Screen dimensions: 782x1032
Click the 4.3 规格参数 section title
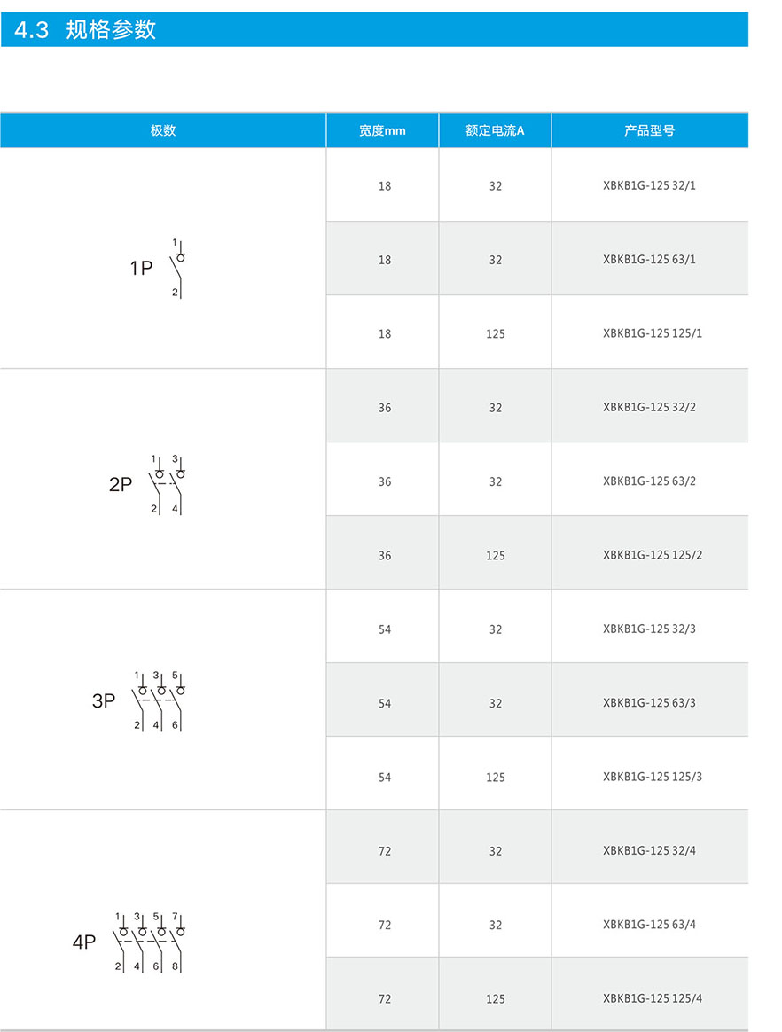tap(86, 30)
